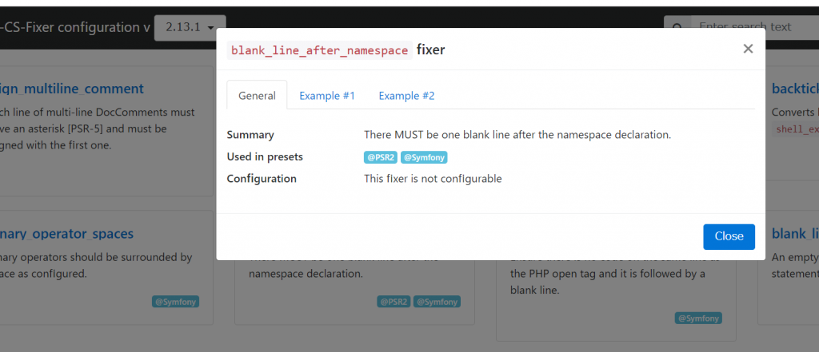Click the @PSR2 tag on the namespace declaration card
The width and height of the screenshot is (819, 352).
click(x=394, y=302)
